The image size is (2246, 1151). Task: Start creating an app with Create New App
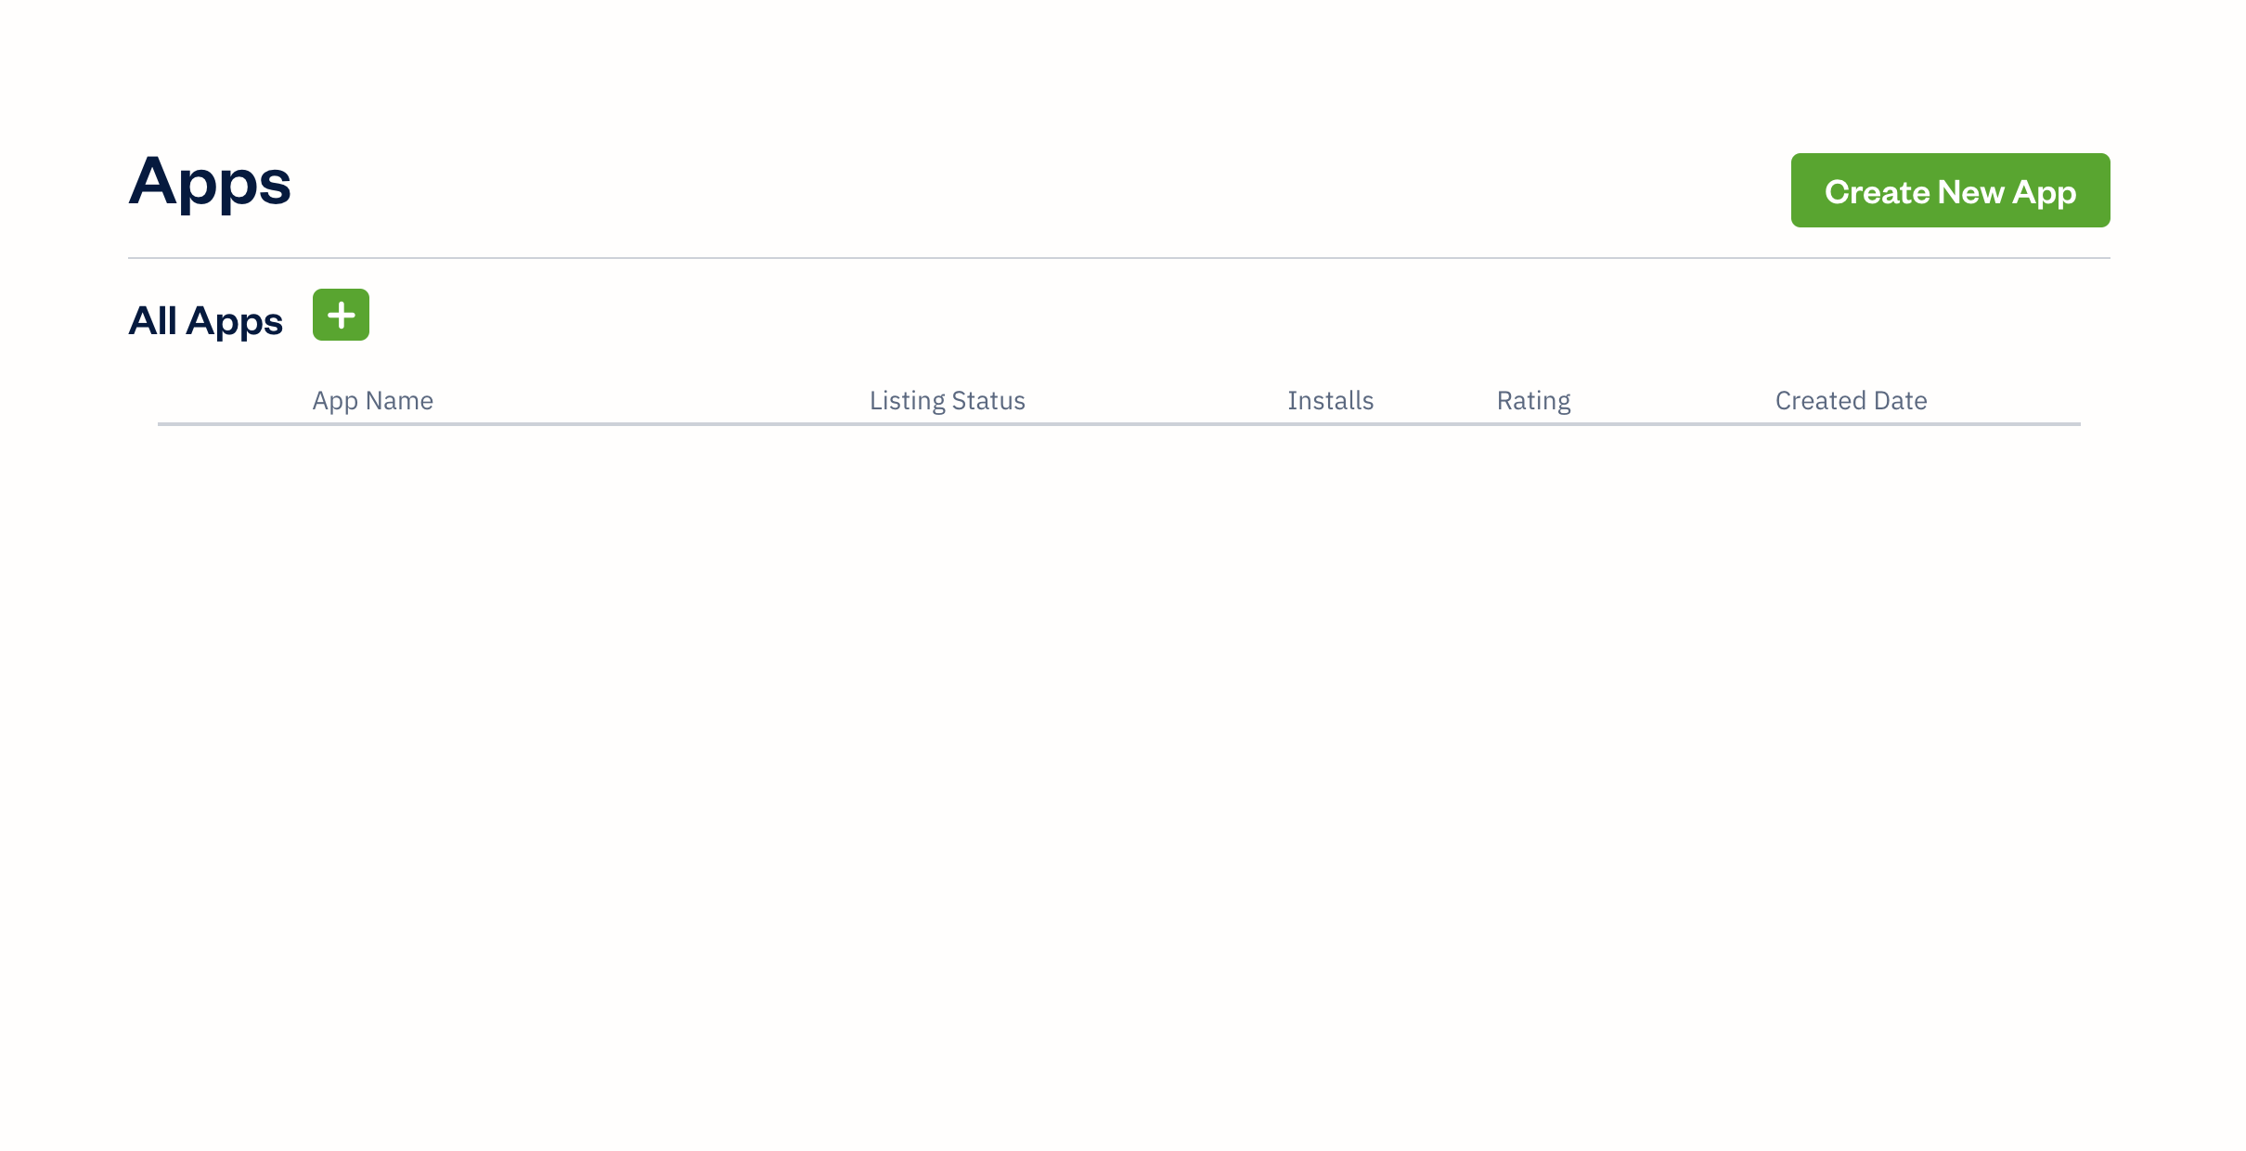click(x=1949, y=190)
